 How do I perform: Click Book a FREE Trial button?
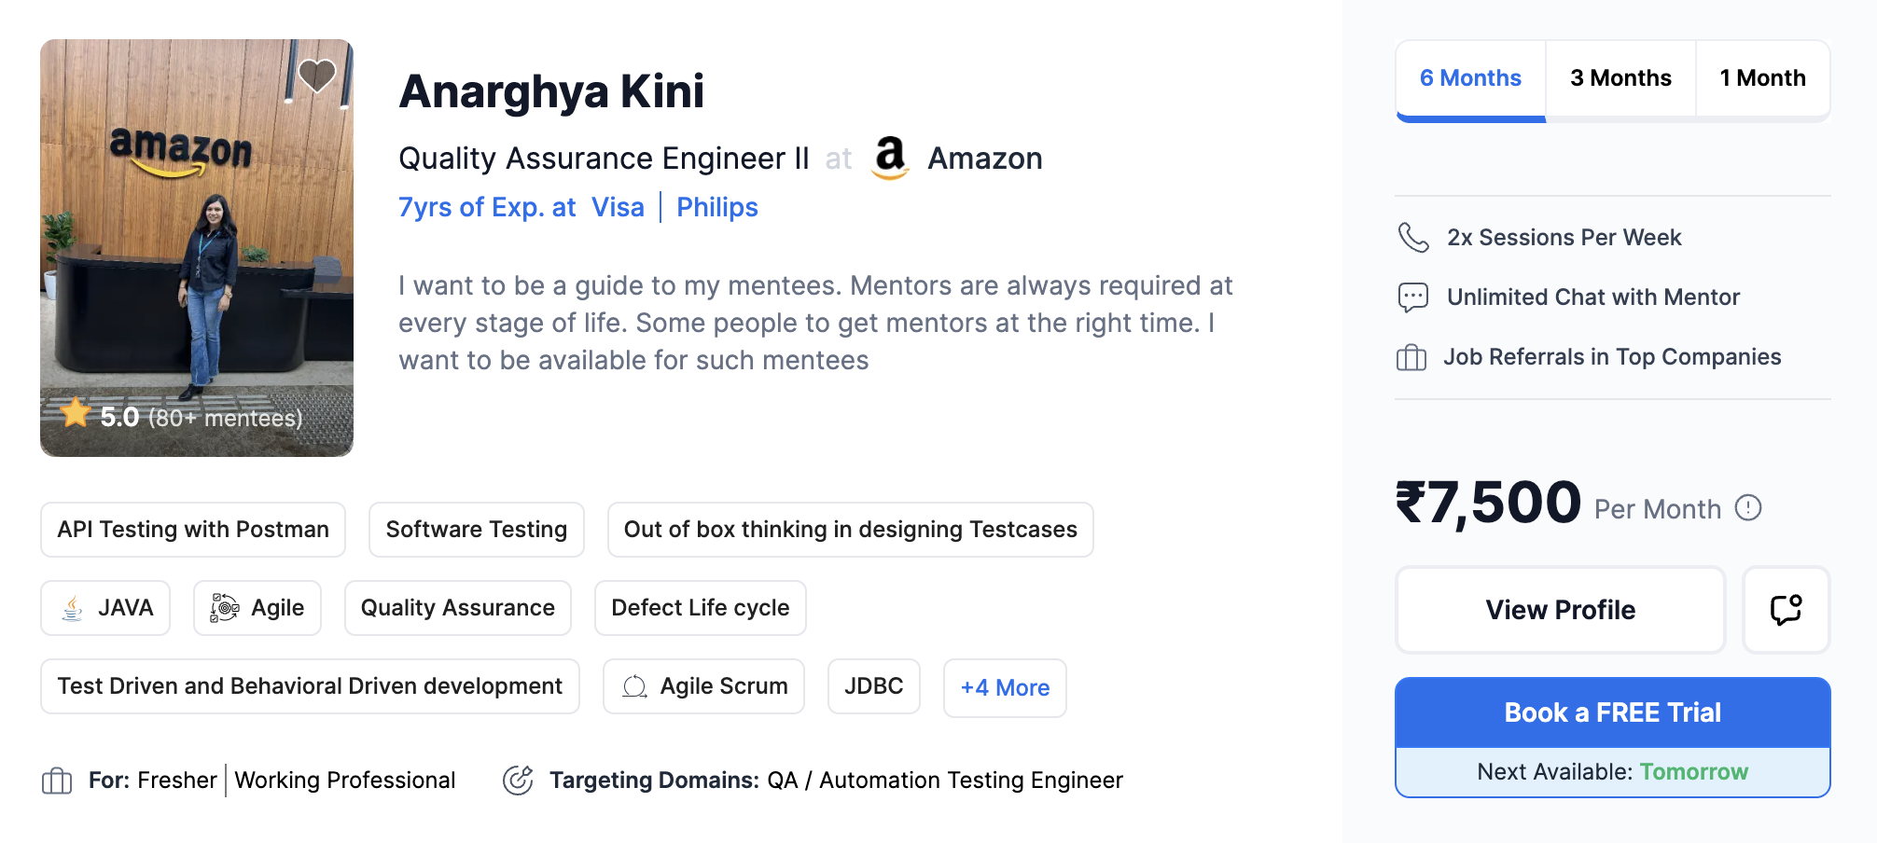(1612, 712)
